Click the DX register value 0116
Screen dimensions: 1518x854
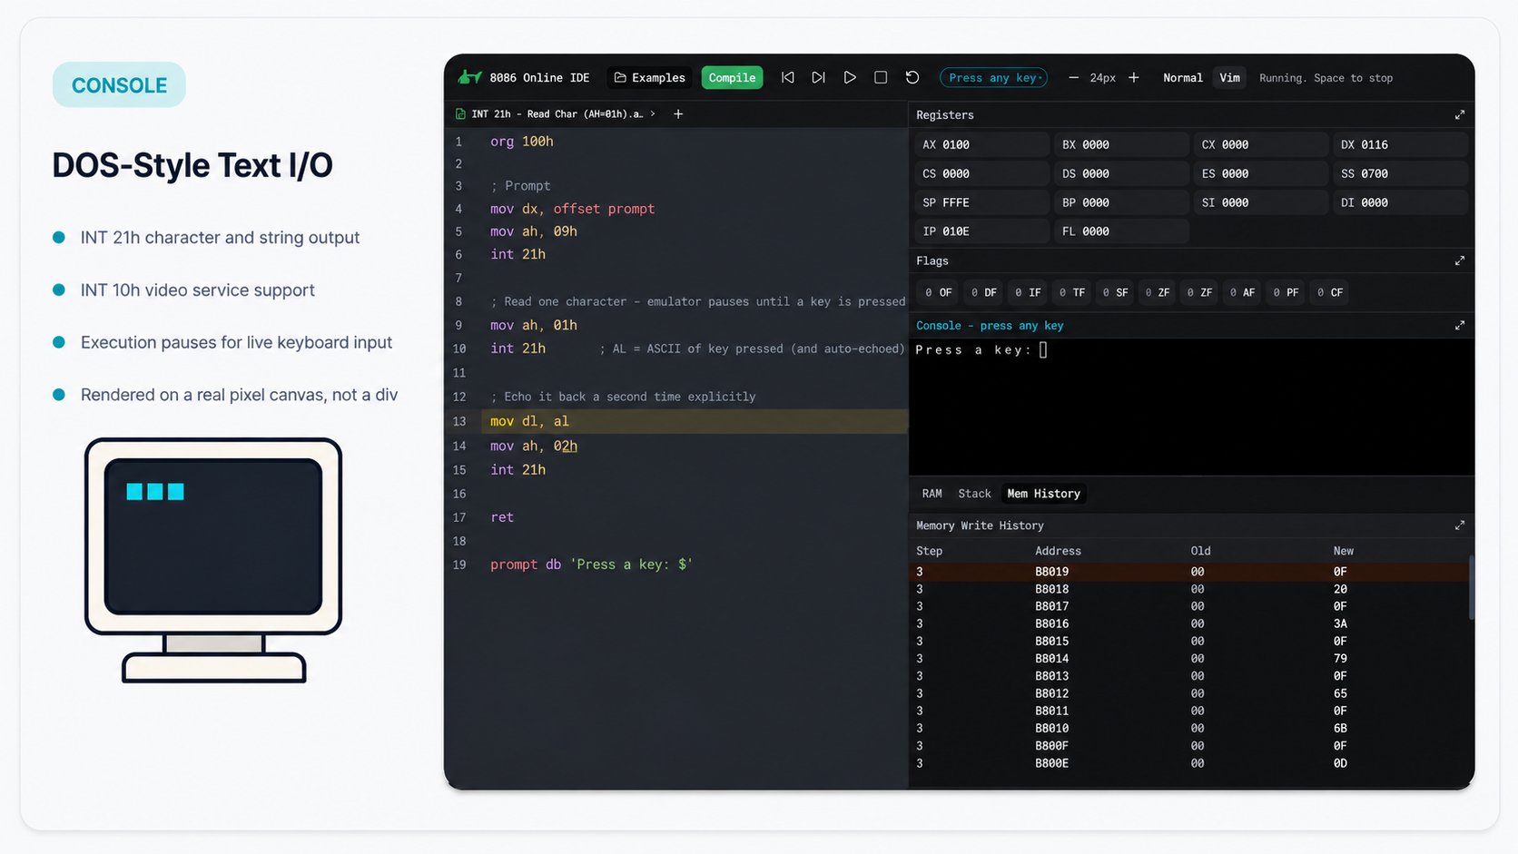pos(1375,145)
